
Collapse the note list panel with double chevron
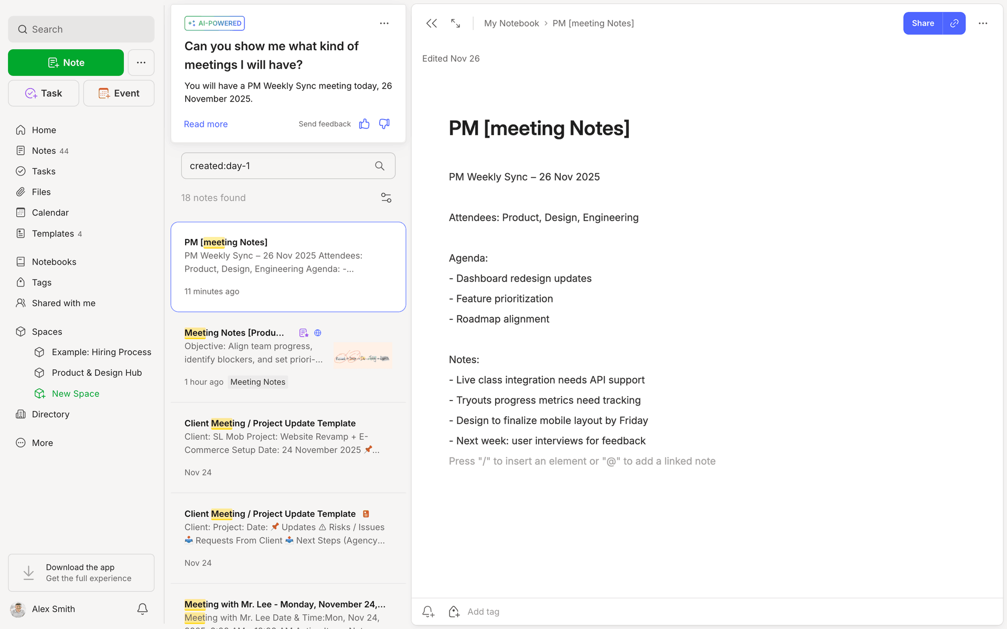pyautogui.click(x=432, y=23)
